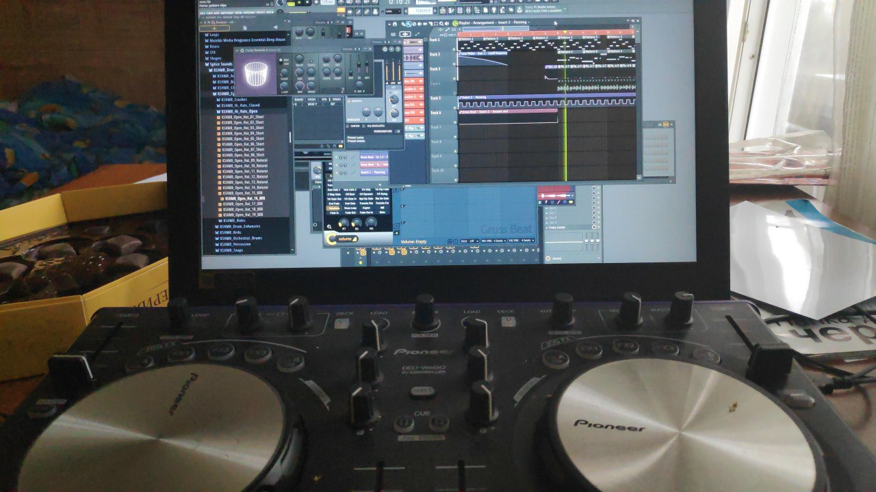Click the large volume knob in Gross Beat
876x492 pixels.
tap(331, 238)
